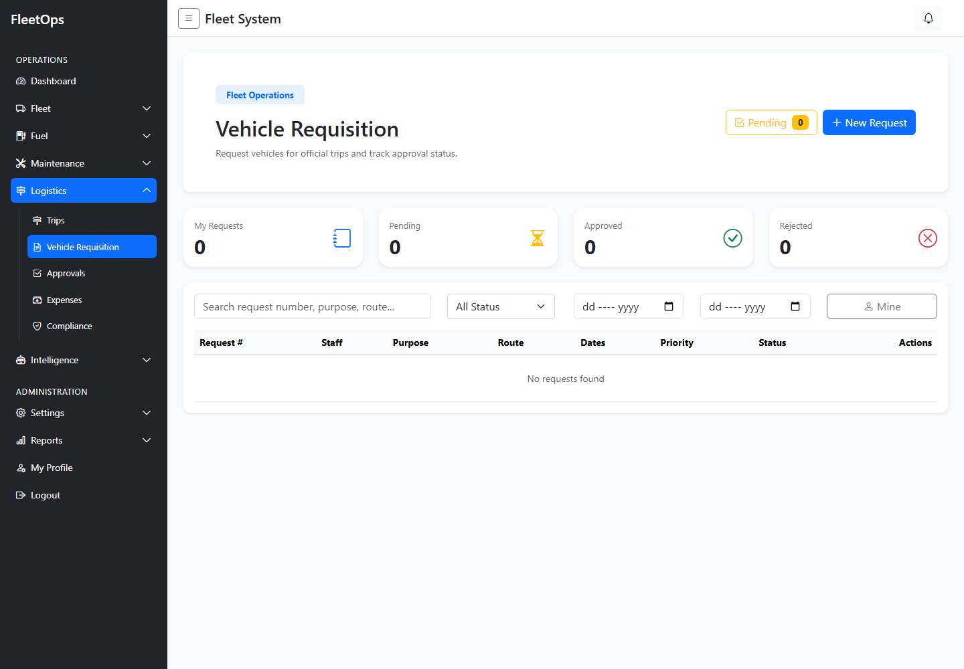This screenshot has height=669, width=964.
Task: Focus the request search field
Action: click(x=313, y=306)
